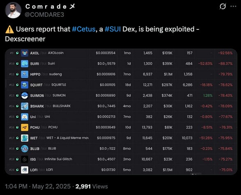This screenshot has width=241, height=195.
Task: Click the green 1.28% value on SUIMON row
Action: point(208,96)
